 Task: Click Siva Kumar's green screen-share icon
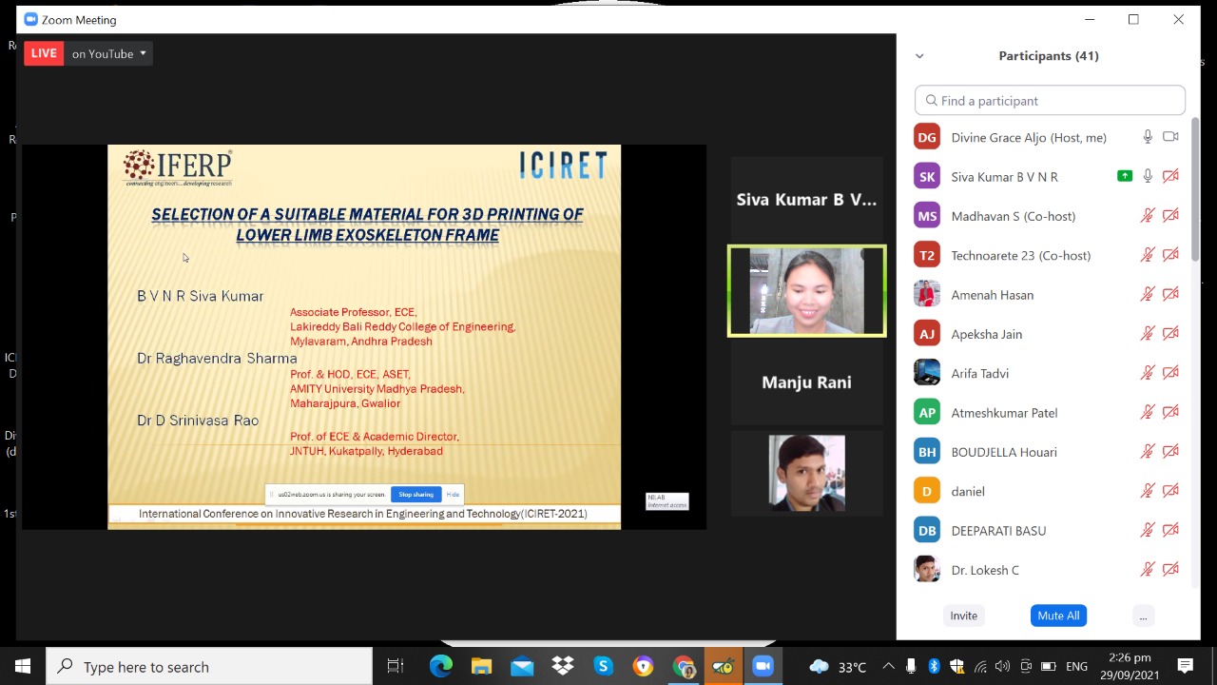click(x=1125, y=176)
